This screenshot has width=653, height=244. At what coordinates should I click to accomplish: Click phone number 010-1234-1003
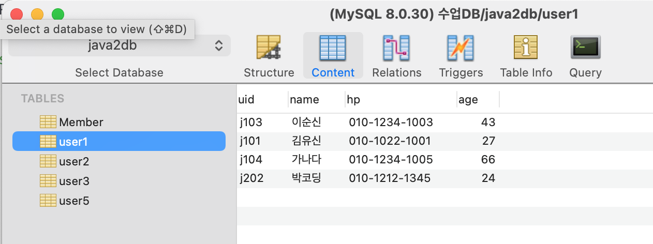[391, 123]
